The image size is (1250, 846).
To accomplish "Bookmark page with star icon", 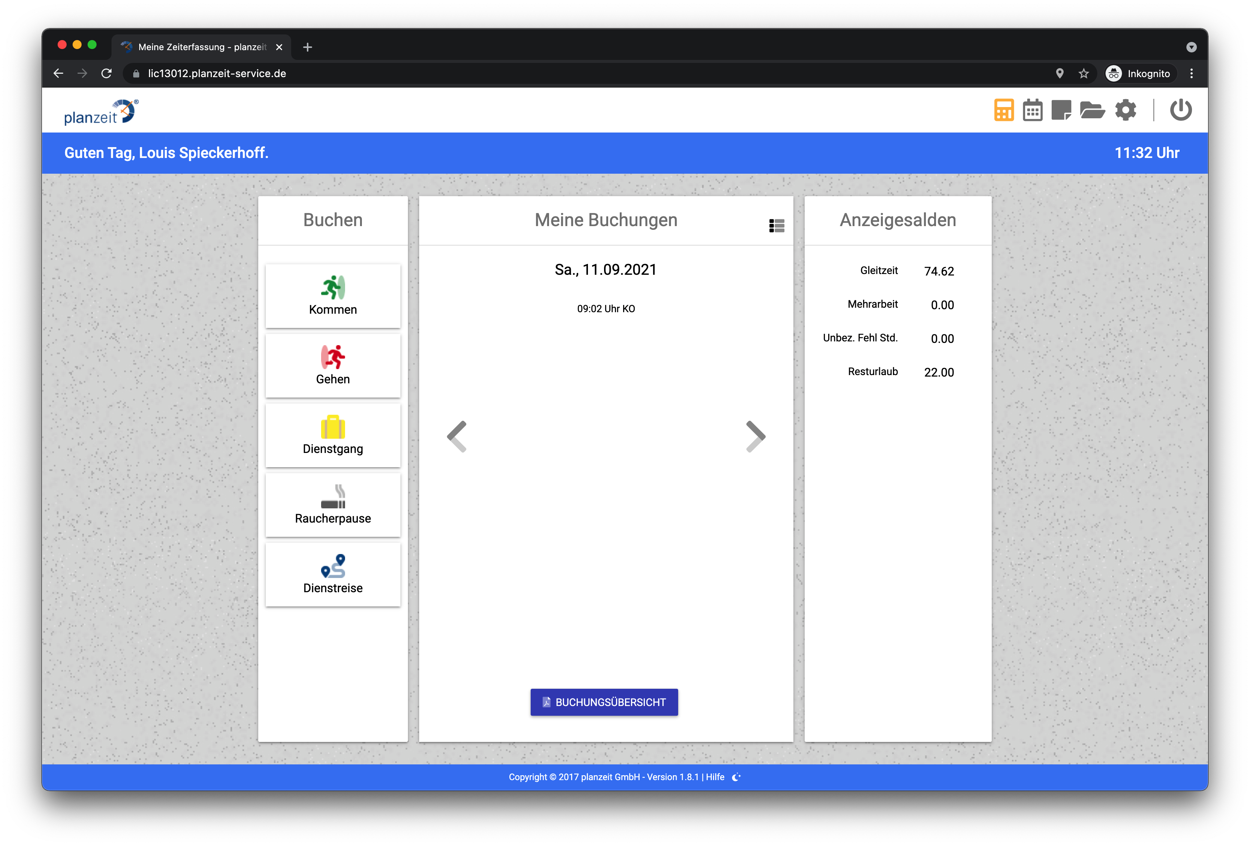I will point(1083,74).
